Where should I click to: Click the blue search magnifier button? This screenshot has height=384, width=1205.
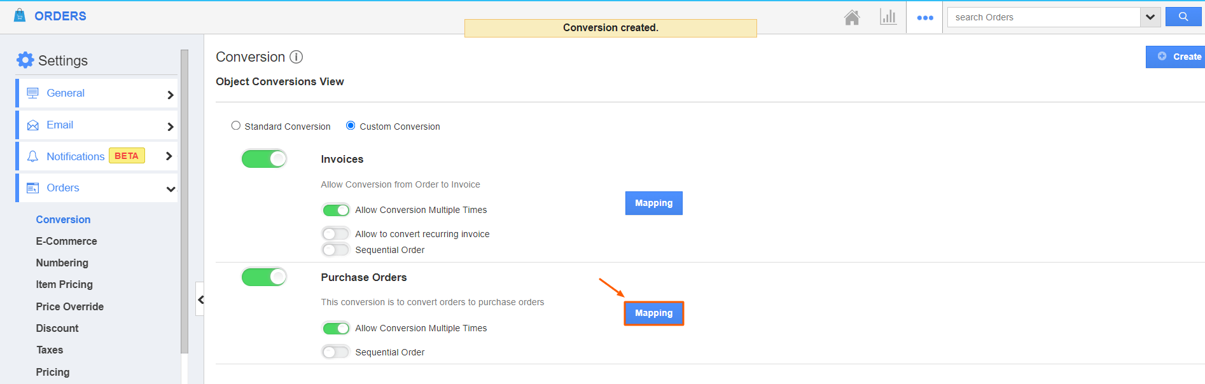tap(1183, 17)
